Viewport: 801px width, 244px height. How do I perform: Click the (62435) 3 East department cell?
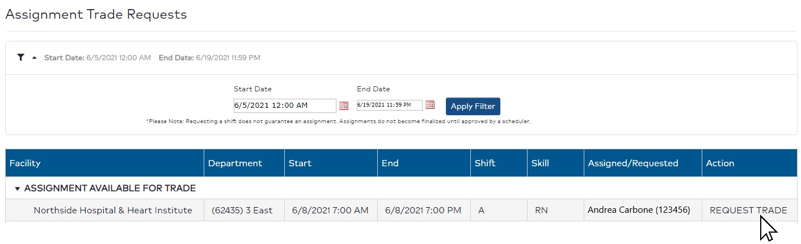coord(242,210)
